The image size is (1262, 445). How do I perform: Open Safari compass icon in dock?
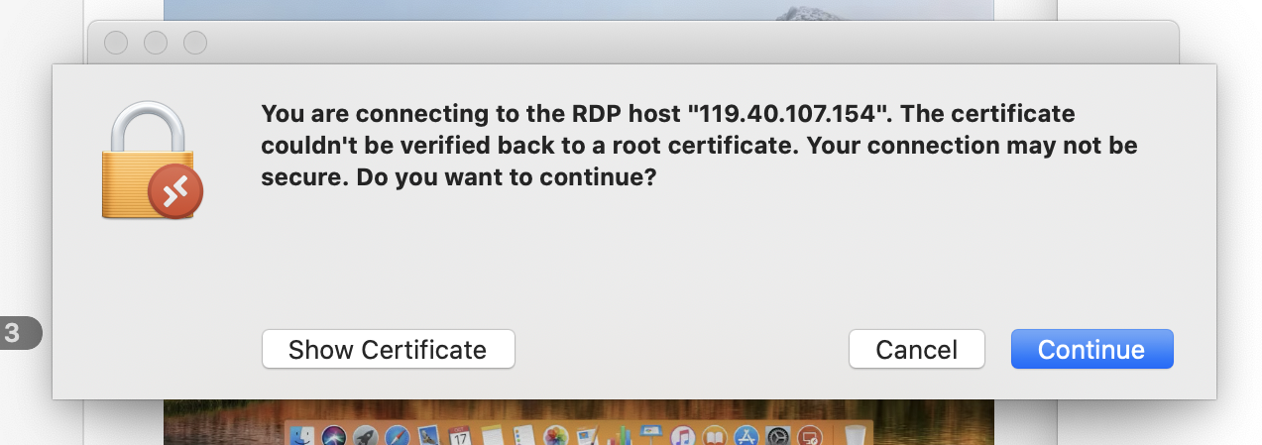(x=398, y=436)
